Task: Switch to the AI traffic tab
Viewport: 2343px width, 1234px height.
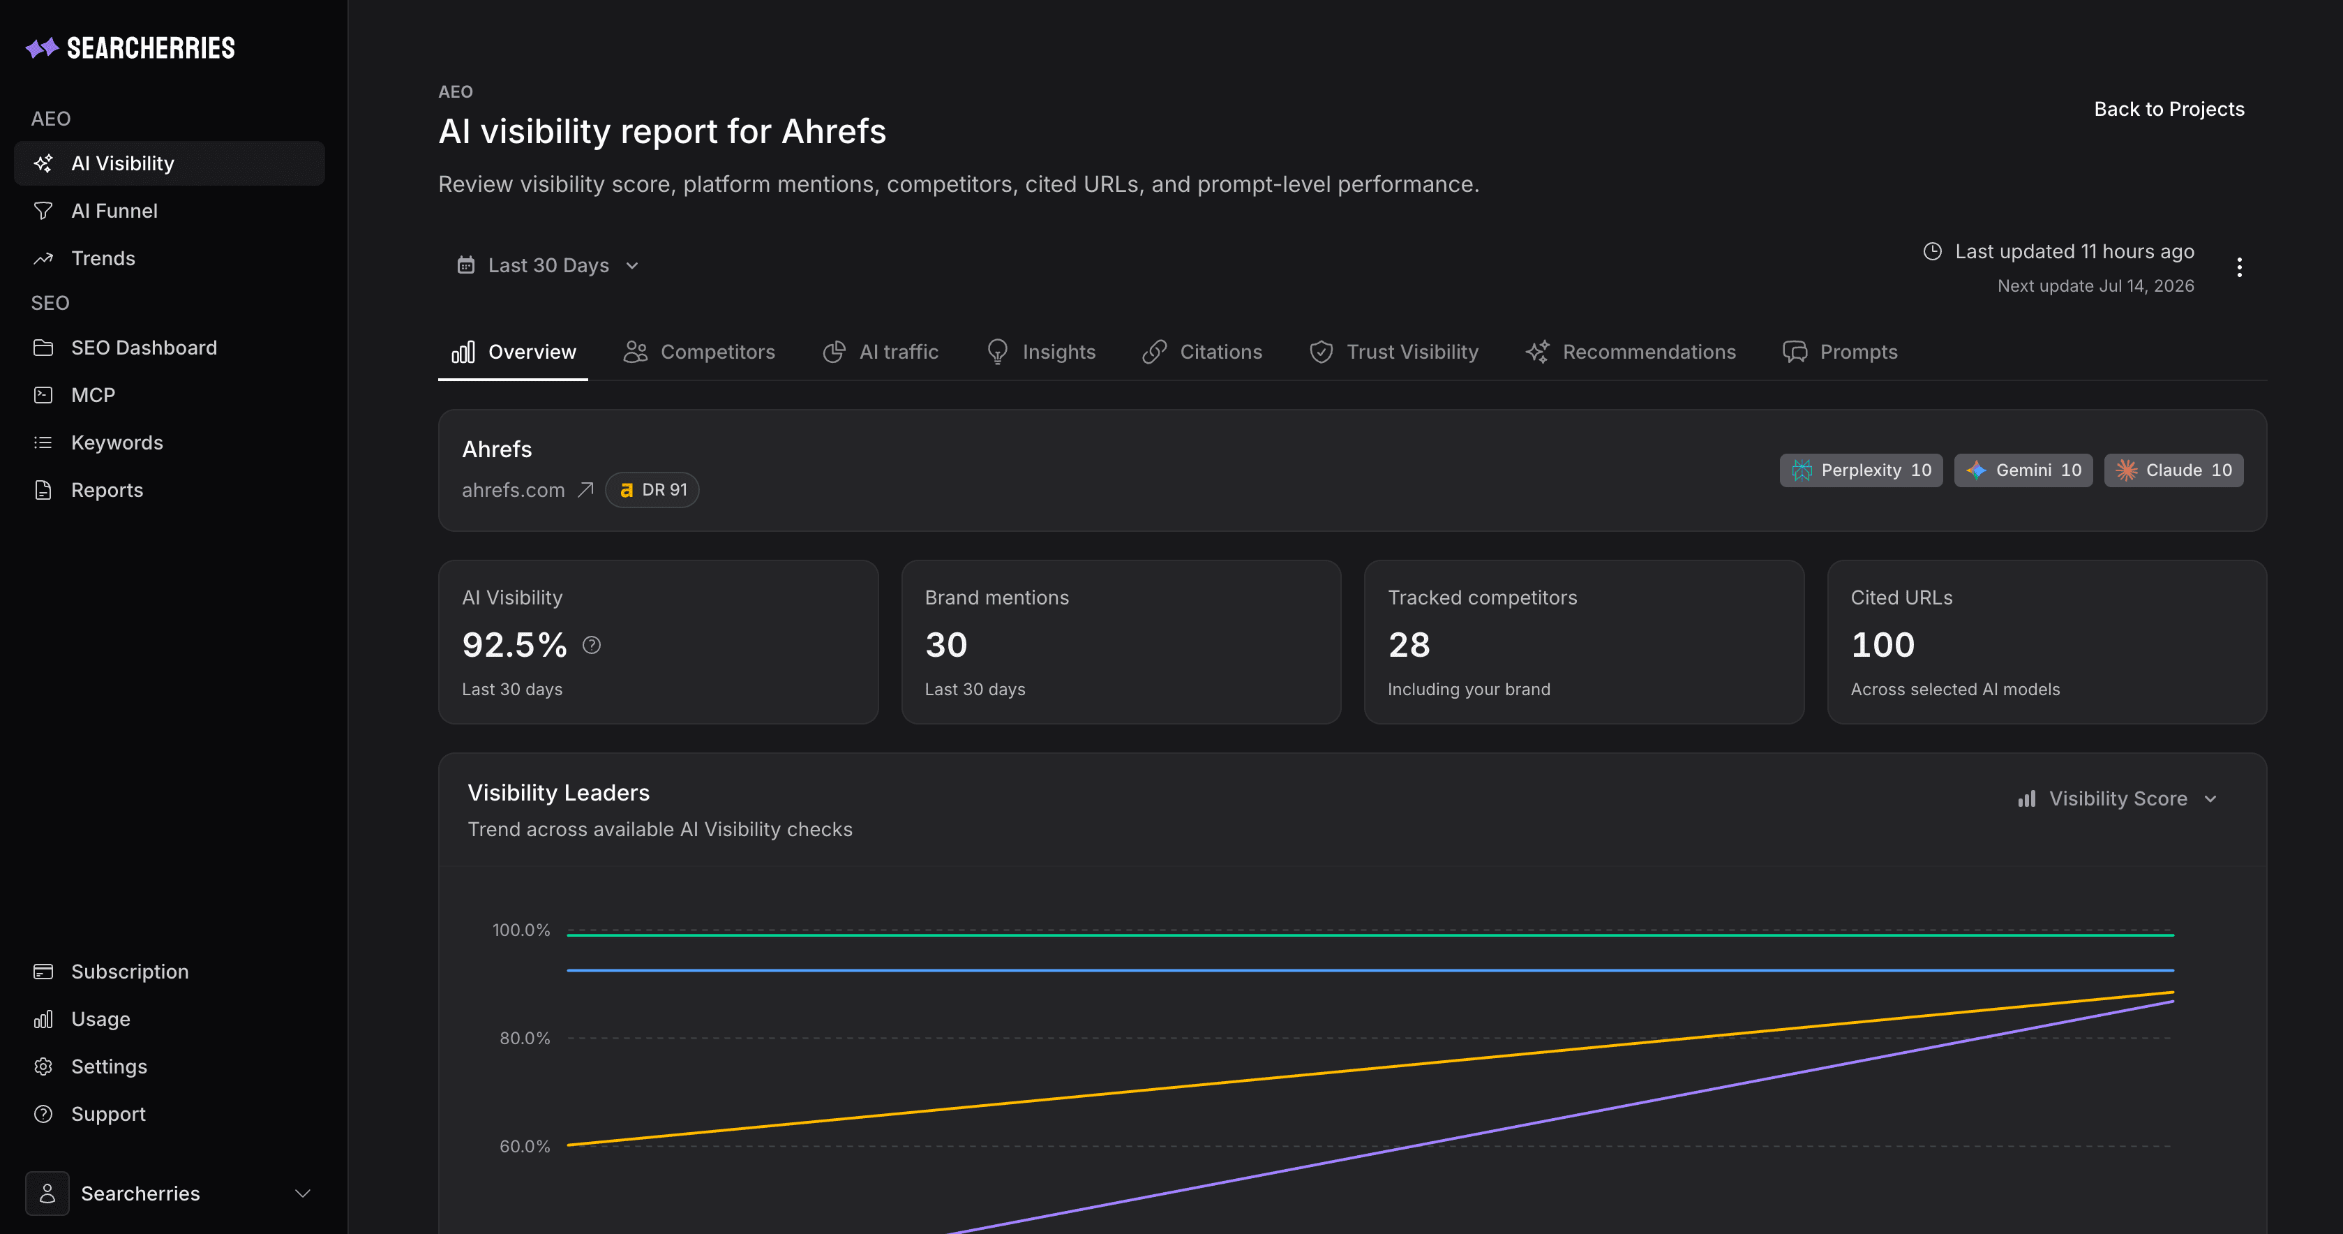Action: pos(881,352)
